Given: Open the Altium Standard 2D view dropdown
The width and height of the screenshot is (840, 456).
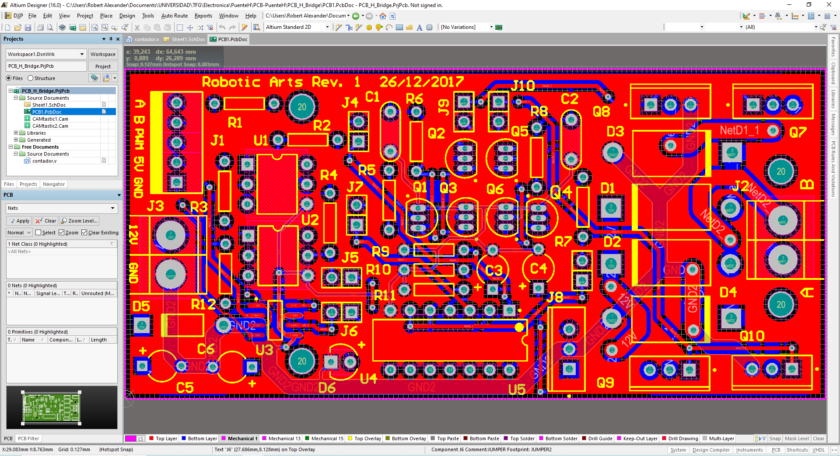Looking at the screenshot, I should tap(327, 27).
